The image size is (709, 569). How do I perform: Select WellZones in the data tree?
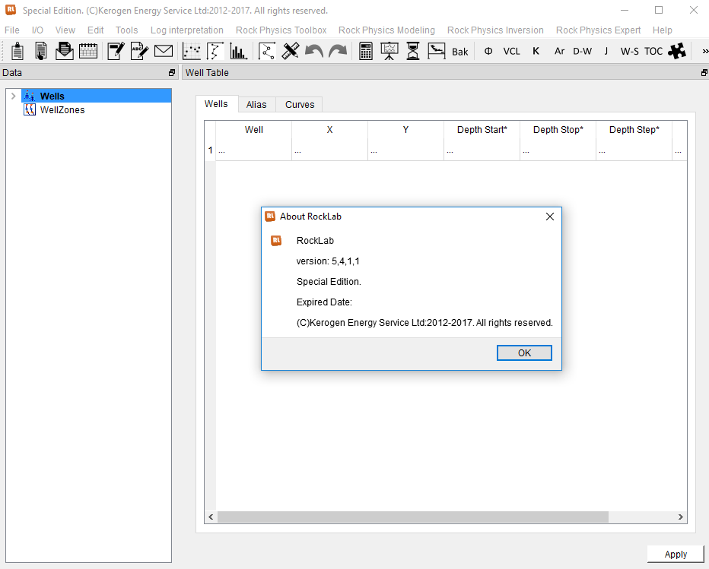[x=62, y=110]
